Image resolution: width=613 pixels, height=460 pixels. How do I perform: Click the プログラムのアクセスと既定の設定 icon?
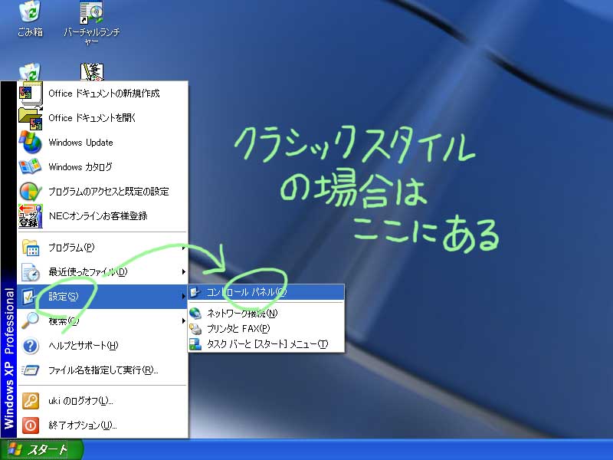click(30, 192)
